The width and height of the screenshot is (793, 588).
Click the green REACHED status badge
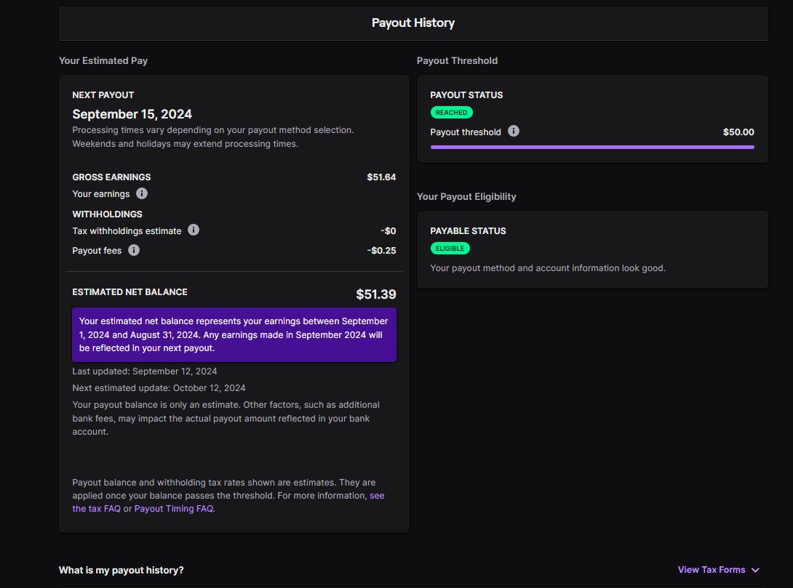[451, 112]
